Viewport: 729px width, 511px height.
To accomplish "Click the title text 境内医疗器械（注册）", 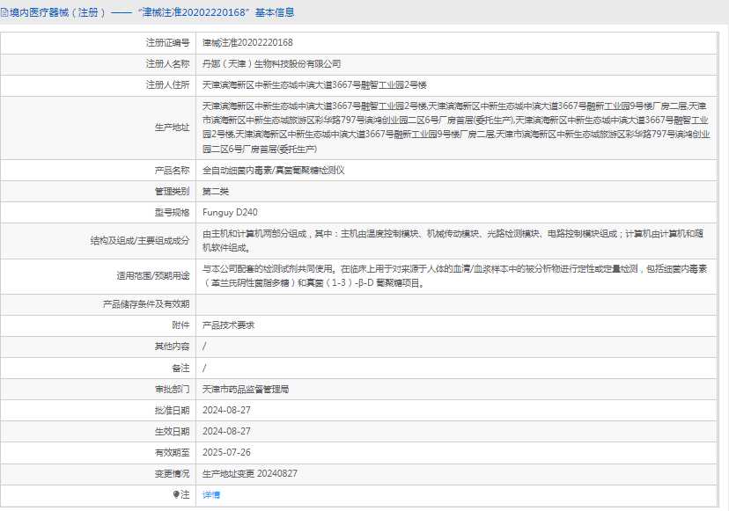I will pyautogui.click(x=57, y=12).
